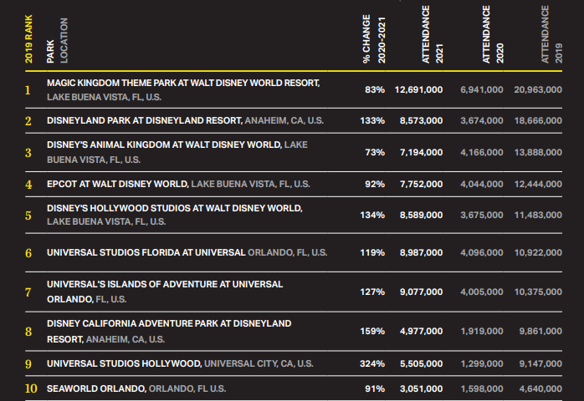The image size is (584, 401).
Task: Click the ATTENDANCE 2021 column header
Action: [x=433, y=35]
